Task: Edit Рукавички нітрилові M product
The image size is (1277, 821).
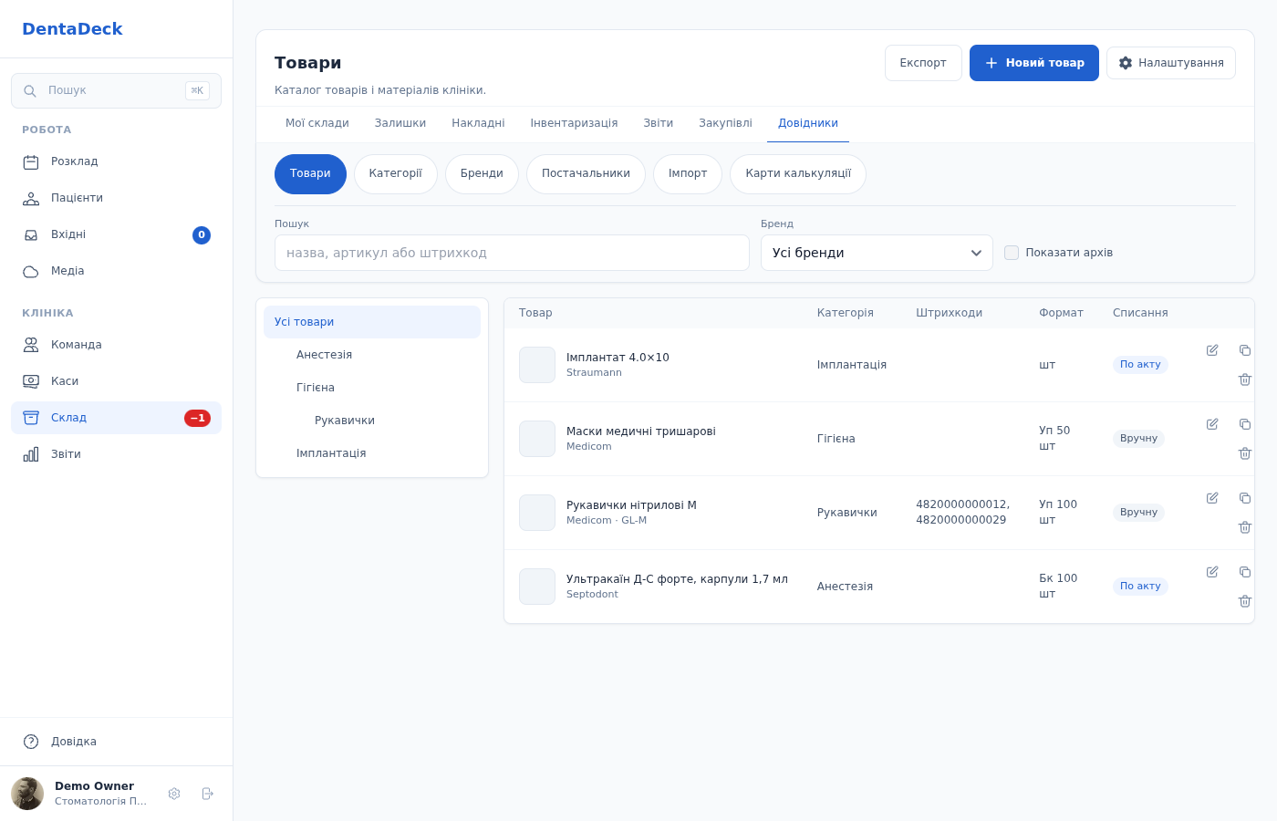Action: pos(1212,498)
